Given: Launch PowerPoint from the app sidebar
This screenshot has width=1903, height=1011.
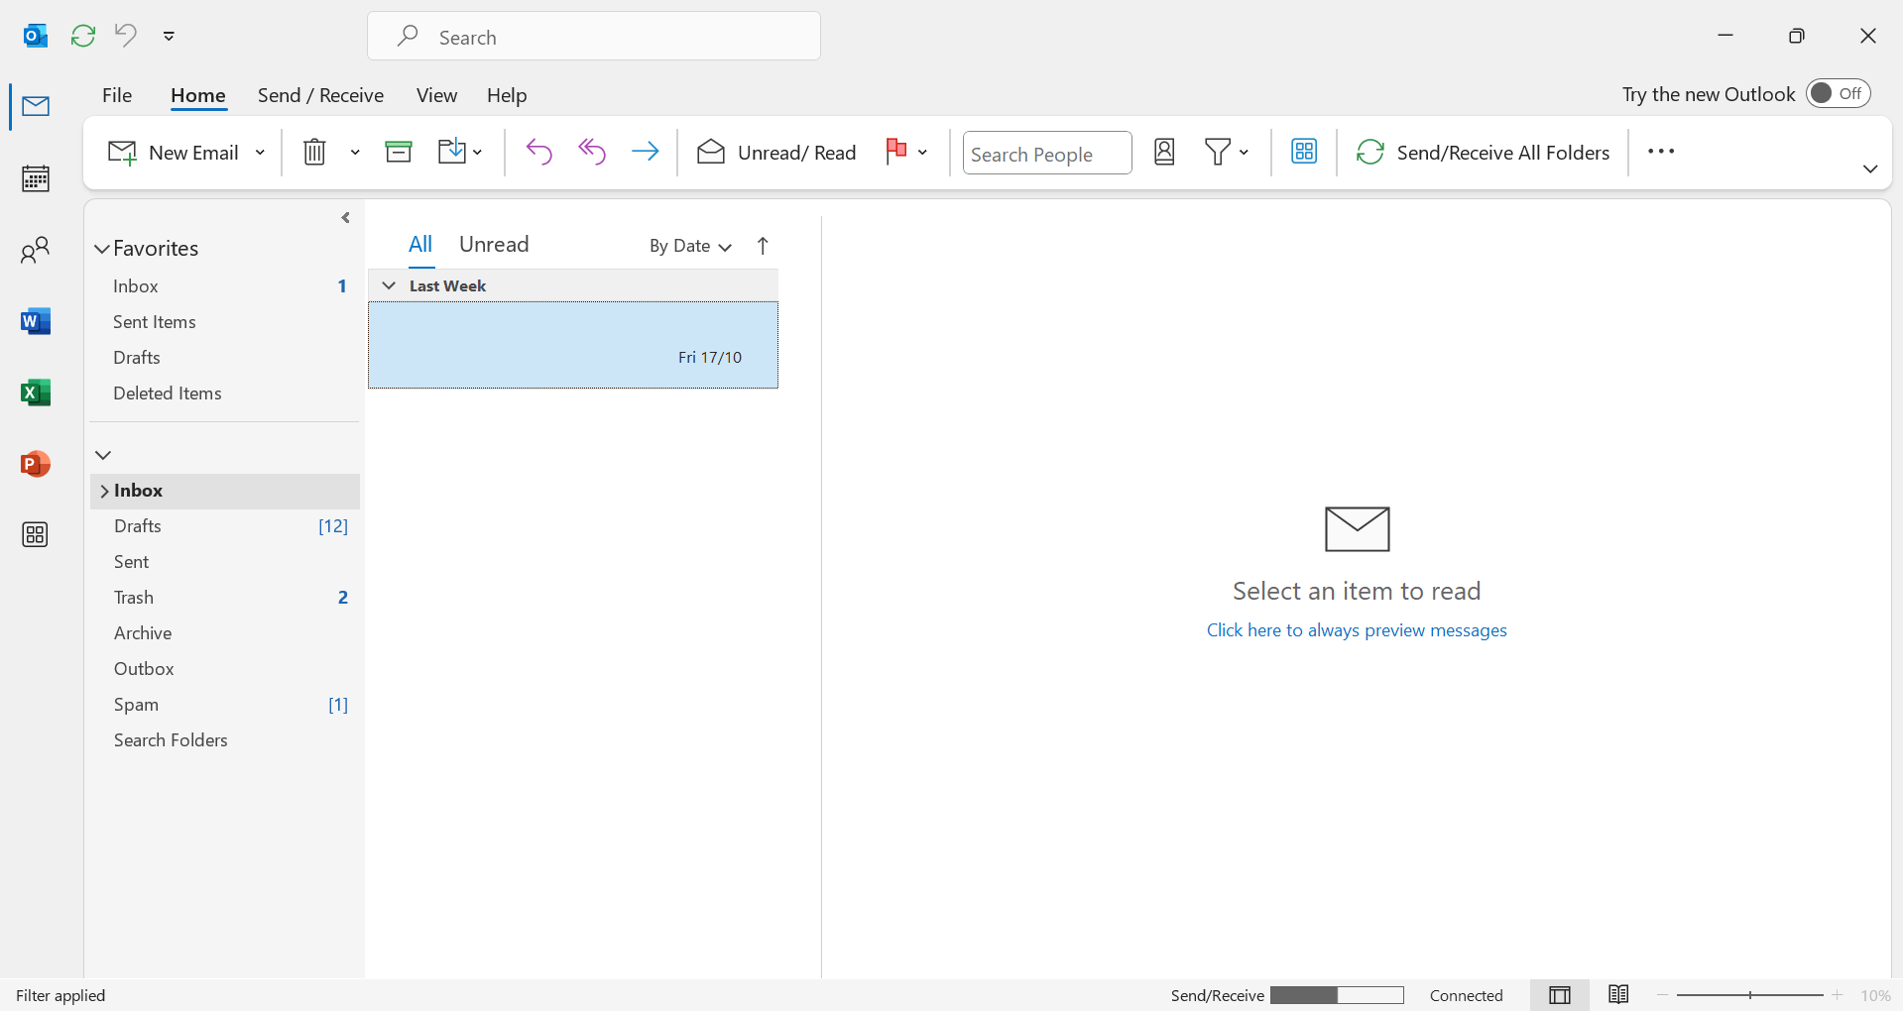Looking at the screenshot, I should pyautogui.click(x=36, y=464).
